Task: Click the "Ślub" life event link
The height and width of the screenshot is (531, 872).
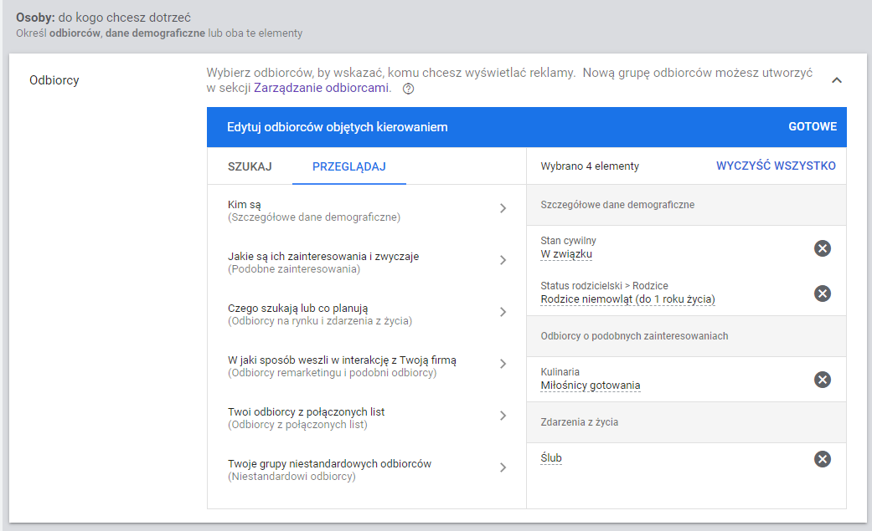Action: [x=551, y=457]
